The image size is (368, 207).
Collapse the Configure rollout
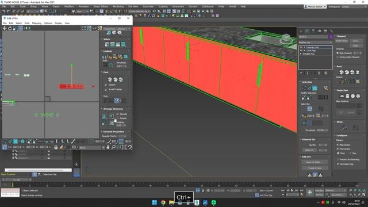341,136
